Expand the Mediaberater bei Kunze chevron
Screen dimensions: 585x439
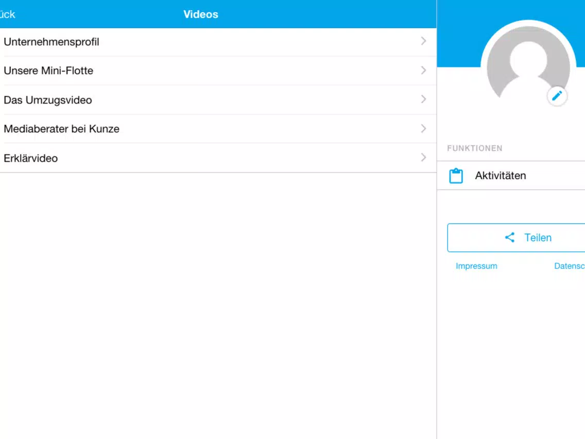coord(423,128)
